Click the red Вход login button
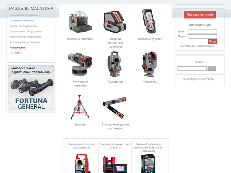Image resolution: width=231 pixels, height=173 pixels. pos(212,41)
